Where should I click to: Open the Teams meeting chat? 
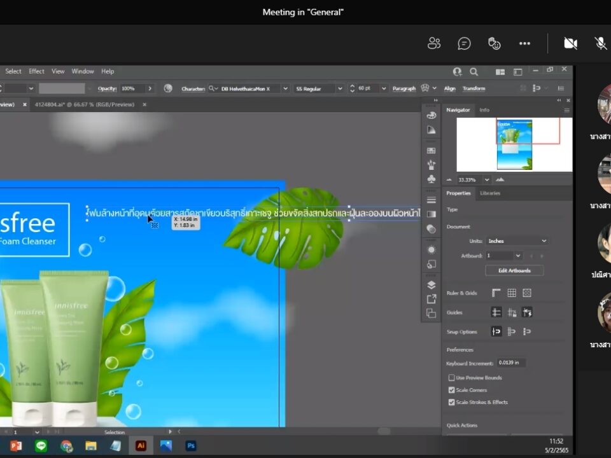coord(464,43)
